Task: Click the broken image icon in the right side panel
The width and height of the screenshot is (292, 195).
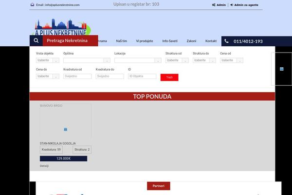Action: 282,69
